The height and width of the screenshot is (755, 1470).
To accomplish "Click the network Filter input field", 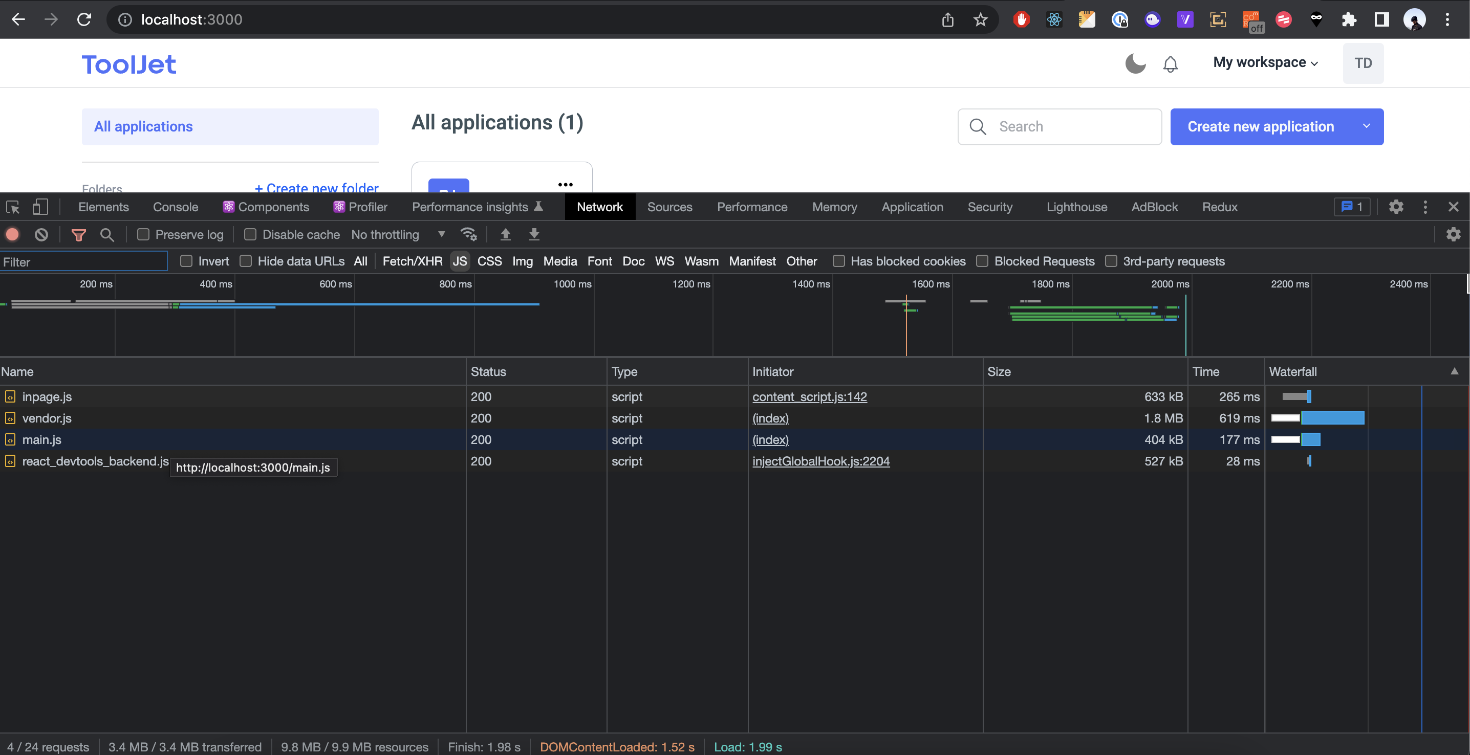I will pyautogui.click(x=84, y=261).
